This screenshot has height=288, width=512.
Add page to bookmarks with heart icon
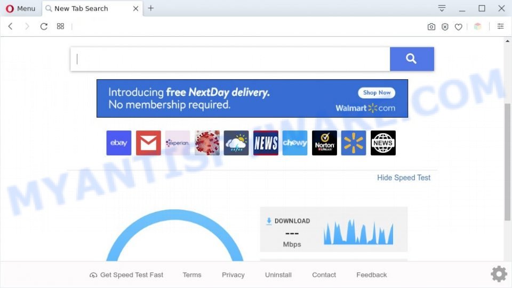coord(459,27)
